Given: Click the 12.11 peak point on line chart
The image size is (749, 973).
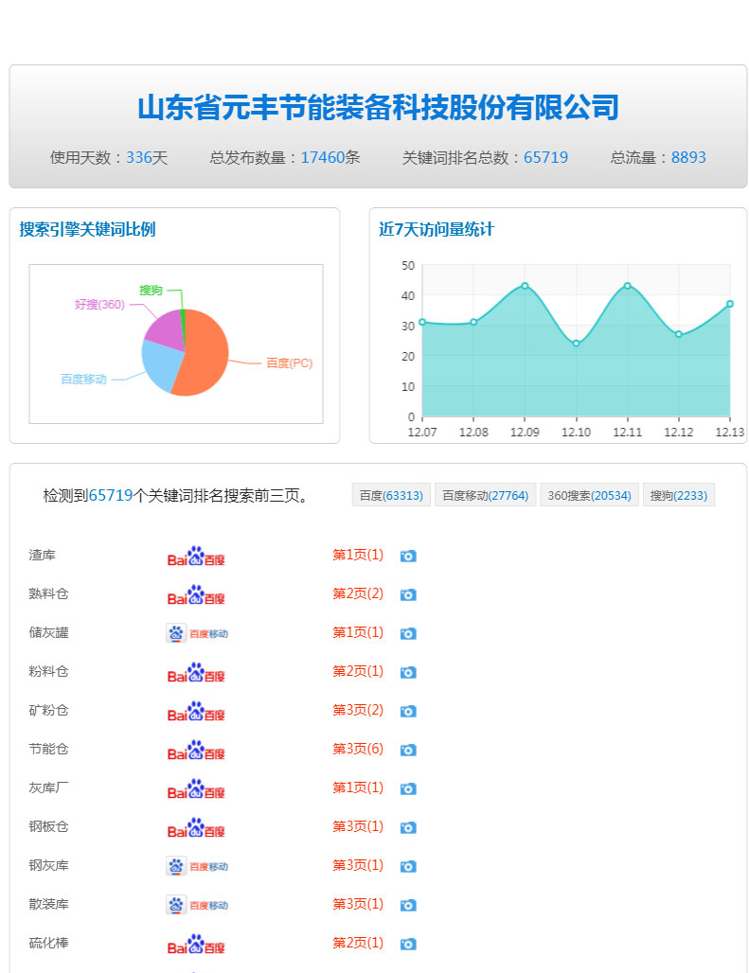Looking at the screenshot, I should click(x=627, y=286).
